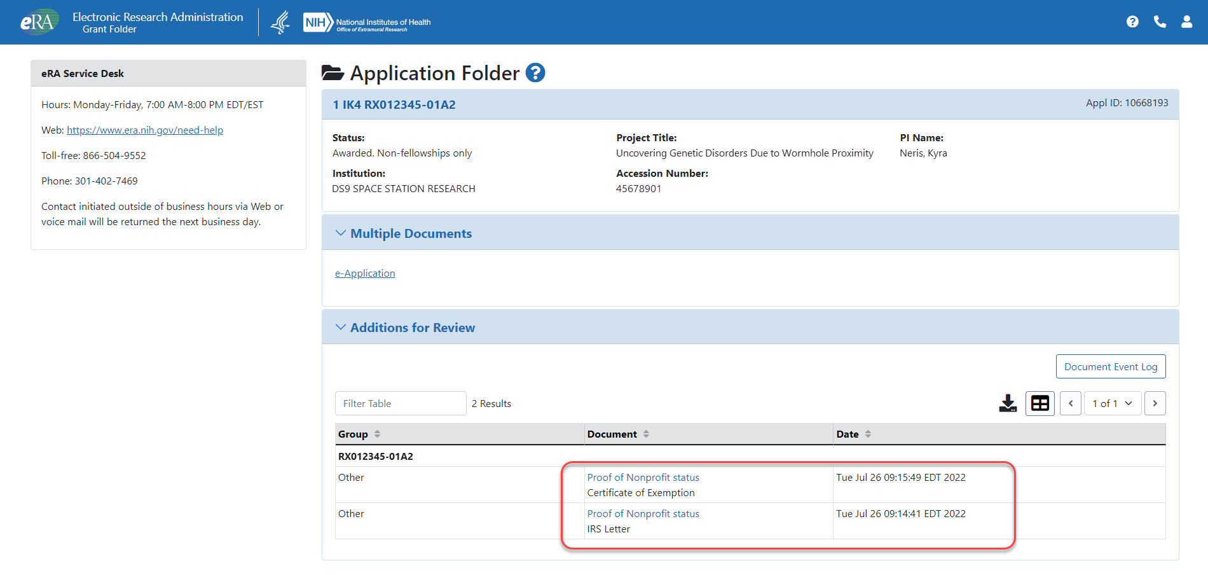Click the status 'Awarded. Non-fellowships only'
The image size is (1208, 575).
tap(402, 153)
